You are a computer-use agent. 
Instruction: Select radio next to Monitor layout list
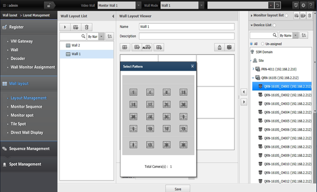[x=286, y=15]
